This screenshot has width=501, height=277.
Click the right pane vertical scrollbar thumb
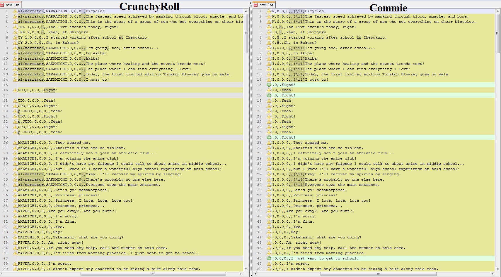click(497, 33)
